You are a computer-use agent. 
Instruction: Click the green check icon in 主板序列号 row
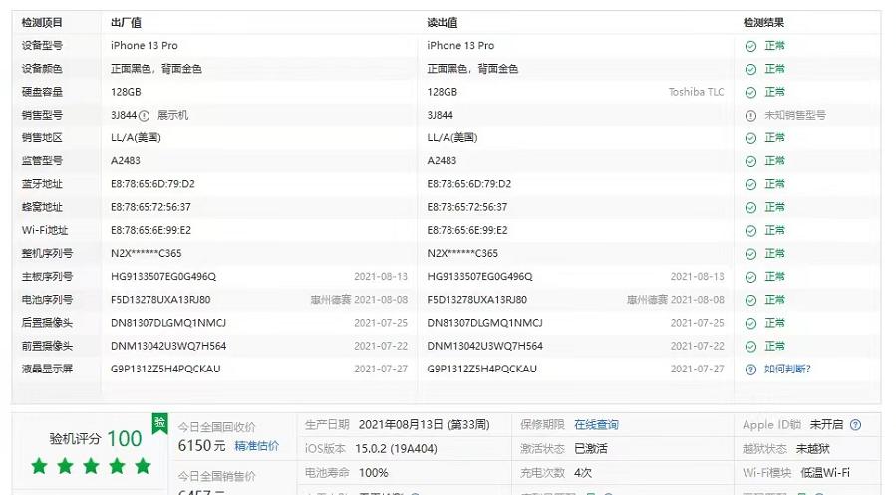point(750,278)
